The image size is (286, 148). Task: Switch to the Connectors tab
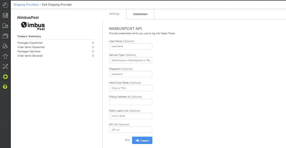click(x=140, y=14)
